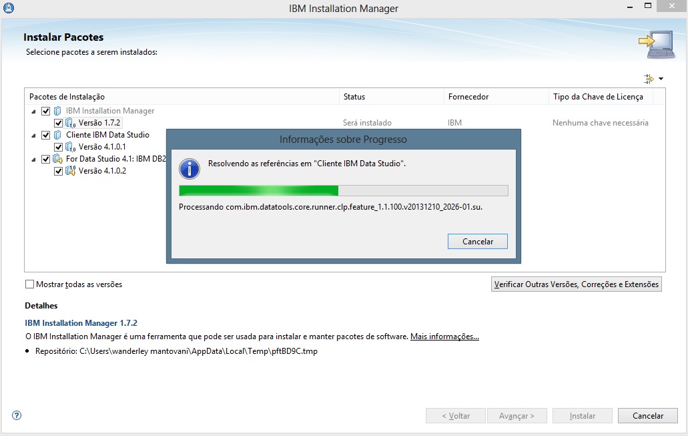The width and height of the screenshot is (688, 436).
Task: Click the For Data Studio 4.1 package icon
Action: 57,158
